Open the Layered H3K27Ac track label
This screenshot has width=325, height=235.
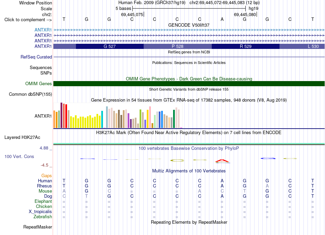22,138
